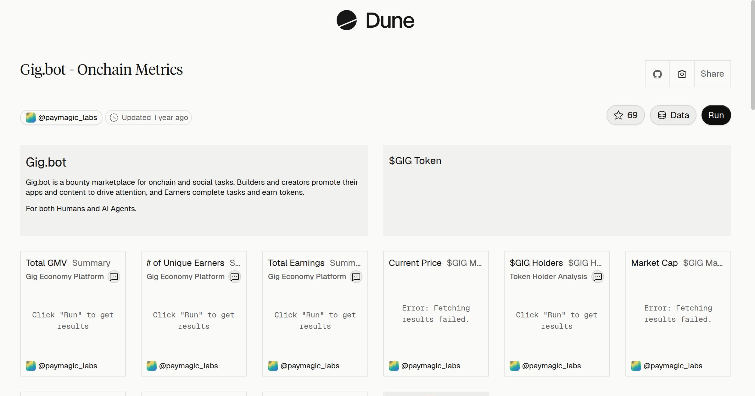Open the Current Price card title
Image resolution: width=755 pixels, height=396 pixels.
pos(415,263)
